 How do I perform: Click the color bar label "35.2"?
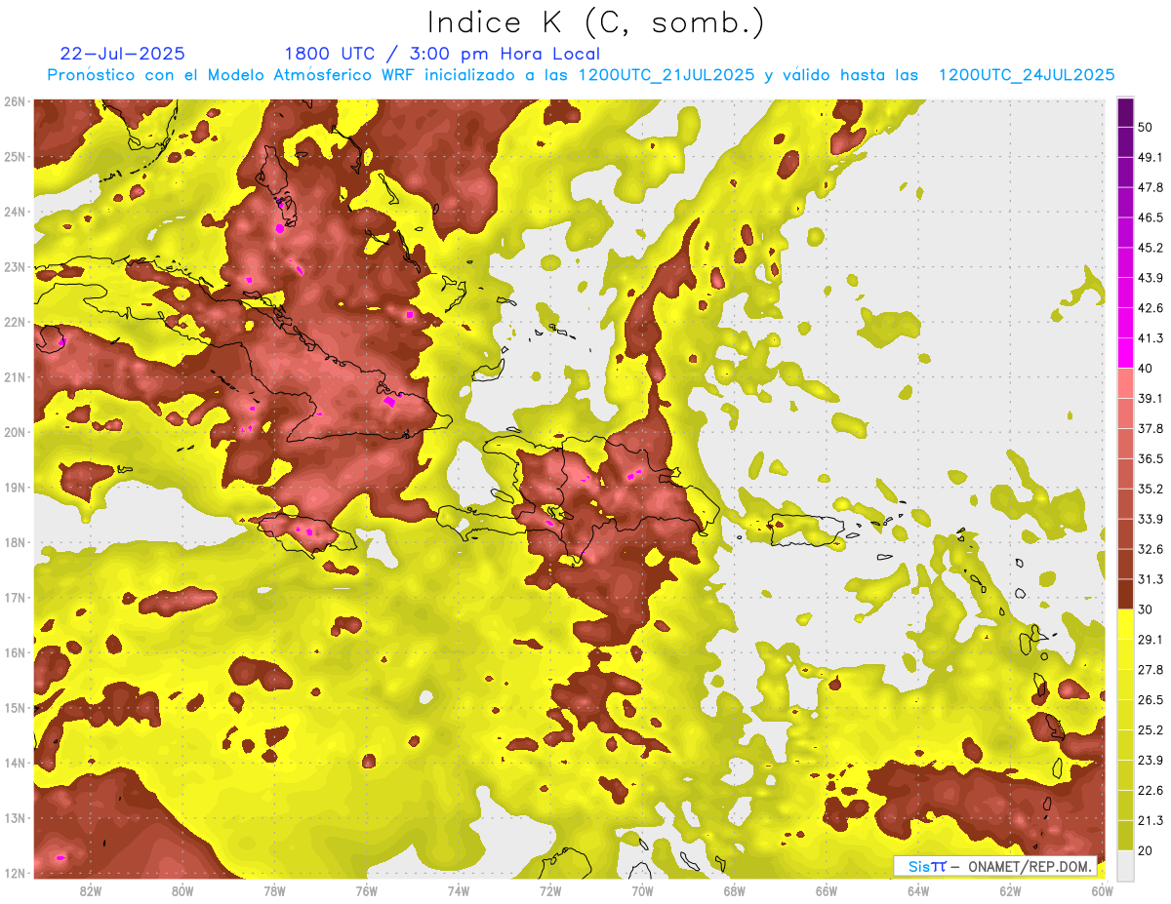tap(1150, 489)
